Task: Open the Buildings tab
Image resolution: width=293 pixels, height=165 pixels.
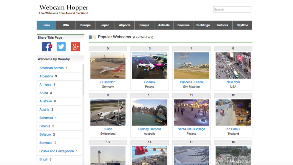Action: click(x=203, y=25)
